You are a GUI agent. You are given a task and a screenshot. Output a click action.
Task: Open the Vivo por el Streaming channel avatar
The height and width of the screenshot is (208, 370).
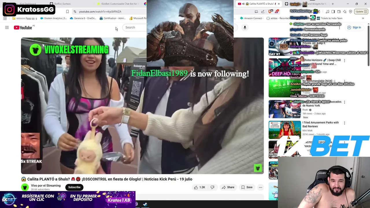click(25, 187)
